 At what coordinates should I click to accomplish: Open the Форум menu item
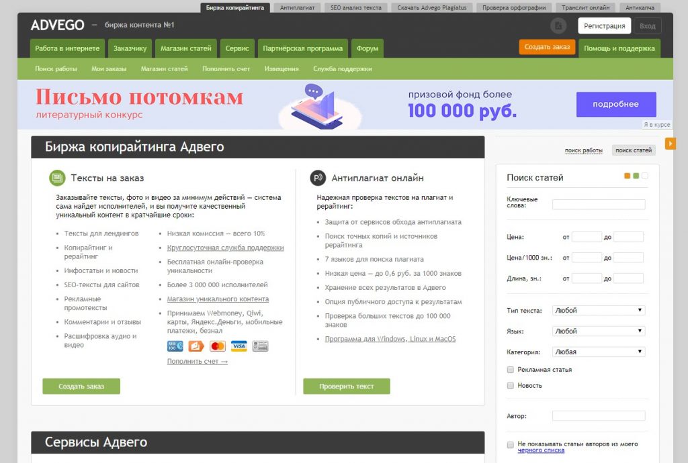pyautogui.click(x=368, y=48)
